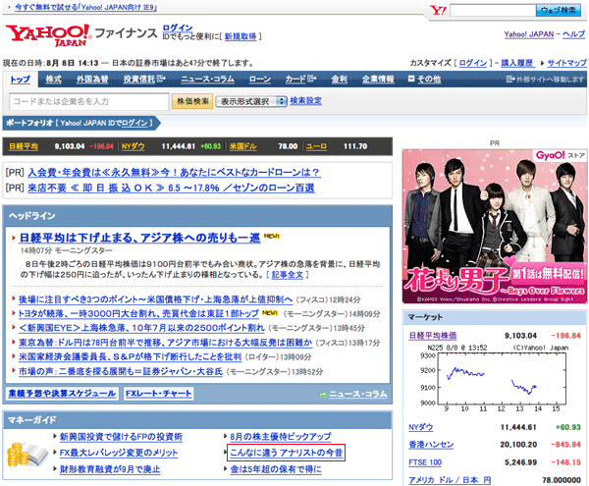
Task: Expand the 投資信託 menu arrow
Action: 164,79
